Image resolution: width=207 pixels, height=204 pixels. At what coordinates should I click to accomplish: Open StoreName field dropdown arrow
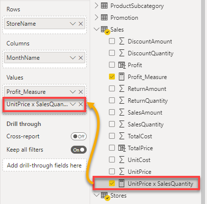73,24
